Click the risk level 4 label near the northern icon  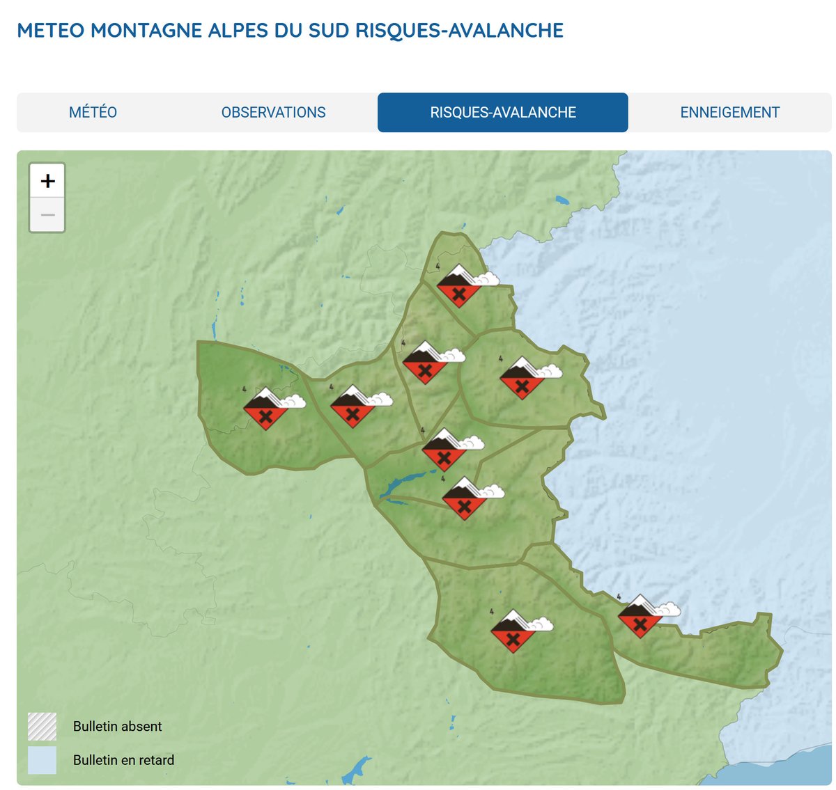438,264
